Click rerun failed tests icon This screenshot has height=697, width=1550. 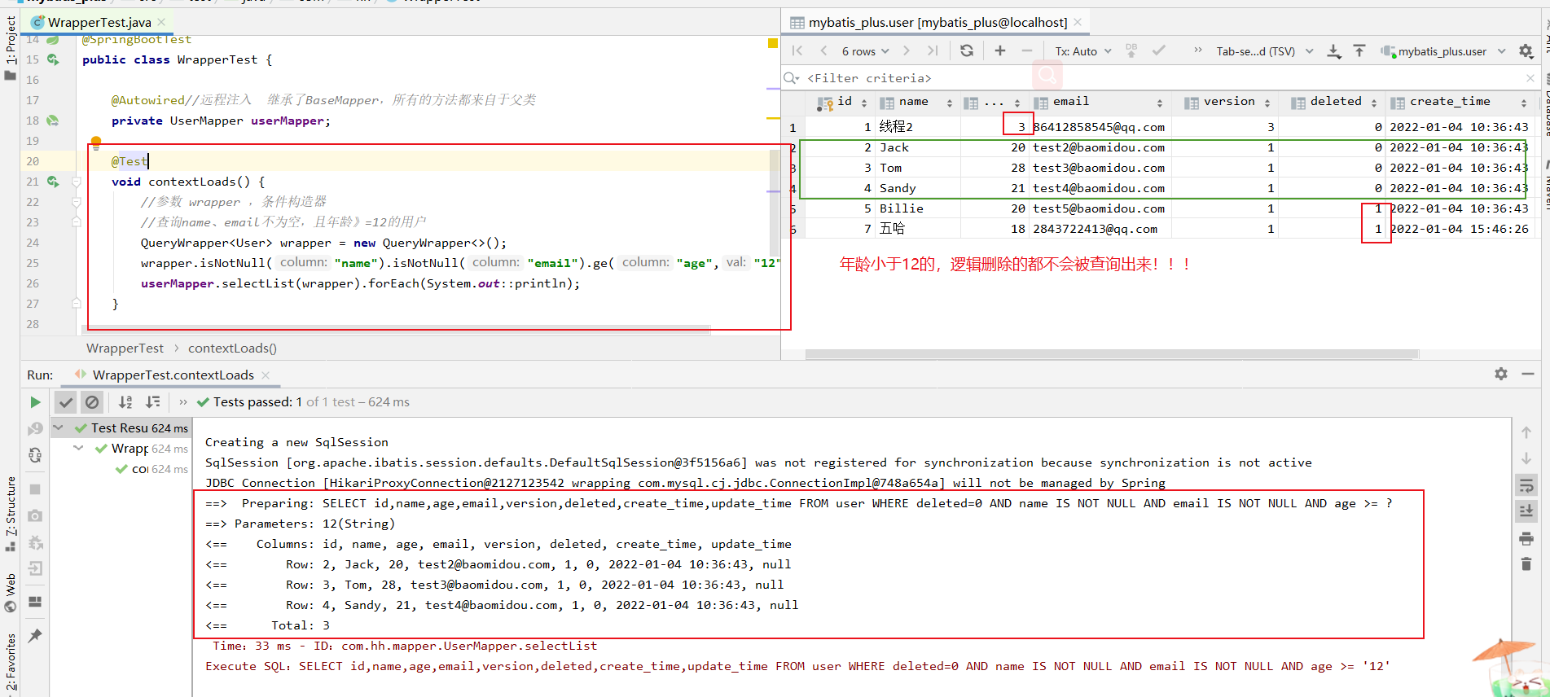(35, 428)
